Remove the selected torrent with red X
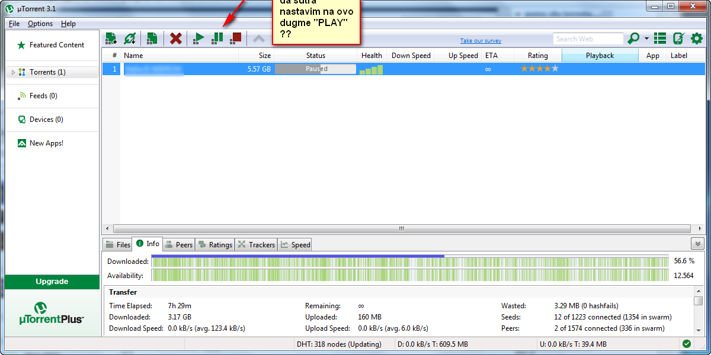 point(176,38)
